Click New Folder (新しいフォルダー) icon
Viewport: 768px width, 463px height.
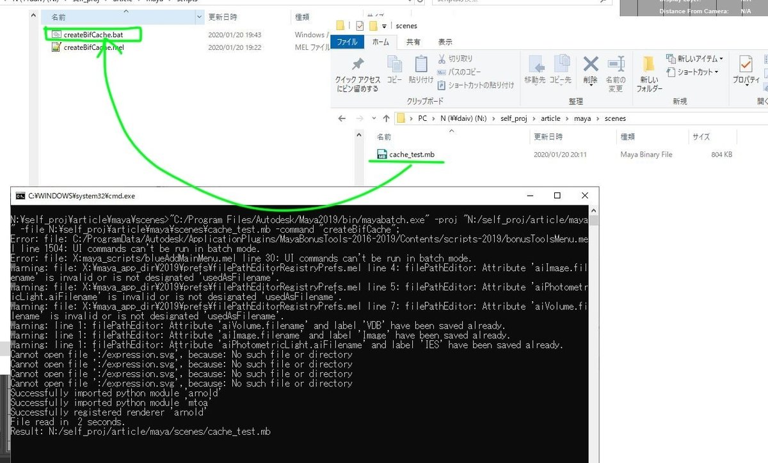point(649,64)
